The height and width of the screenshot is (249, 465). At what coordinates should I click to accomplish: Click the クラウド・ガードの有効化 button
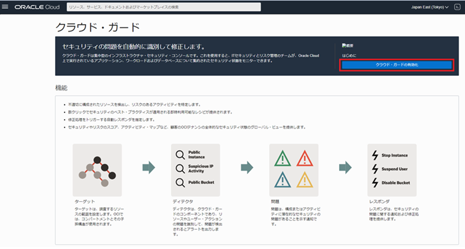coord(397,65)
